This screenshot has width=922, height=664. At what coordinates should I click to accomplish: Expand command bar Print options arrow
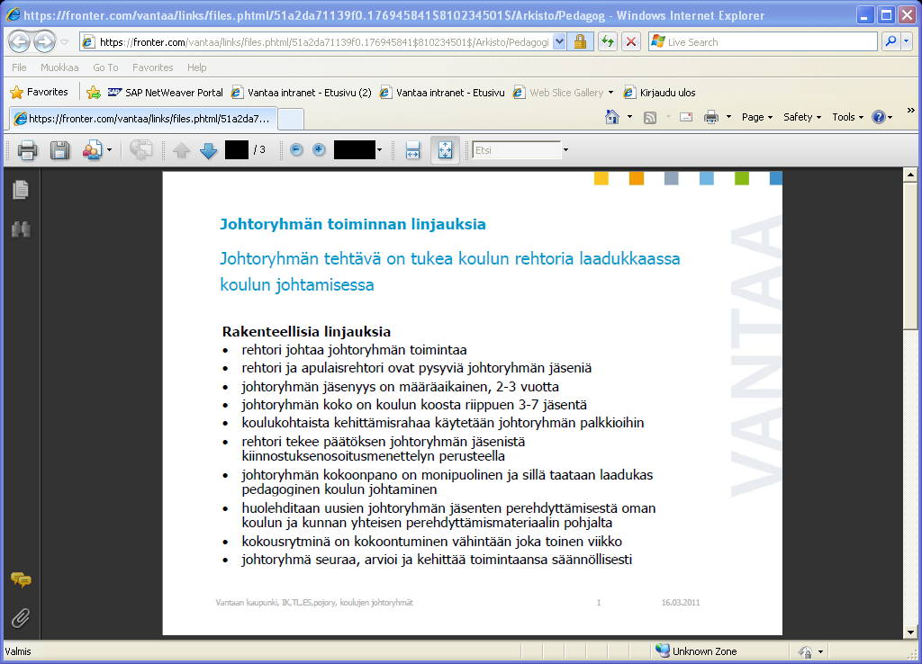(728, 117)
